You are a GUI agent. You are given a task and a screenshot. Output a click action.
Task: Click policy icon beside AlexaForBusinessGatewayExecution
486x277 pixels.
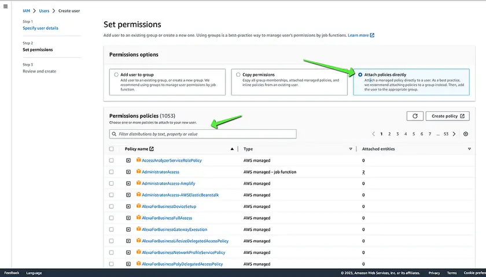(x=138, y=229)
